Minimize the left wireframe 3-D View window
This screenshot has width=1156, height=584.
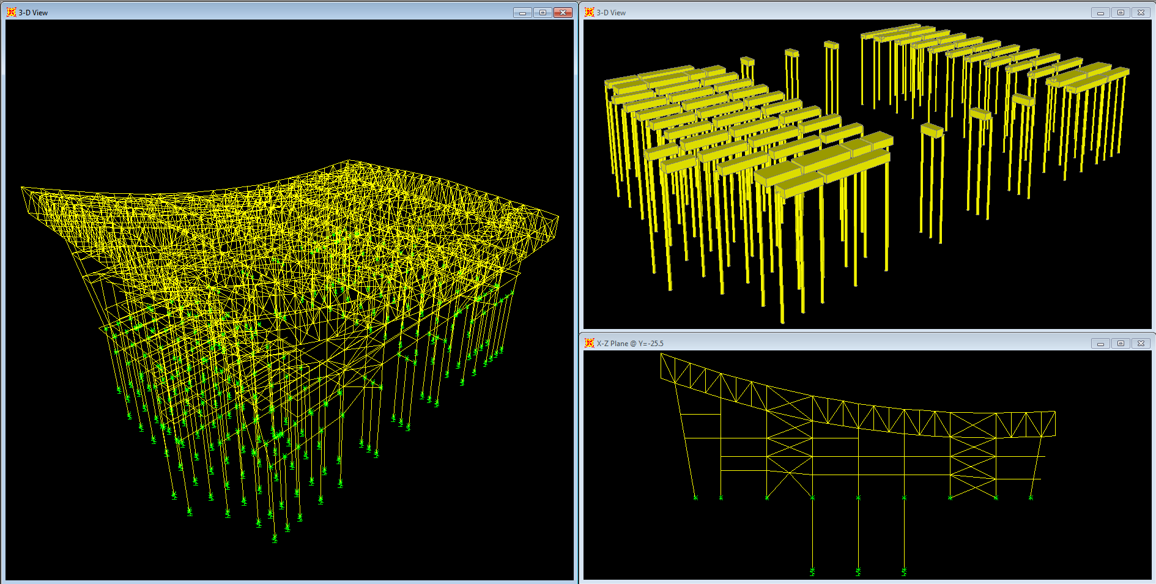point(522,12)
